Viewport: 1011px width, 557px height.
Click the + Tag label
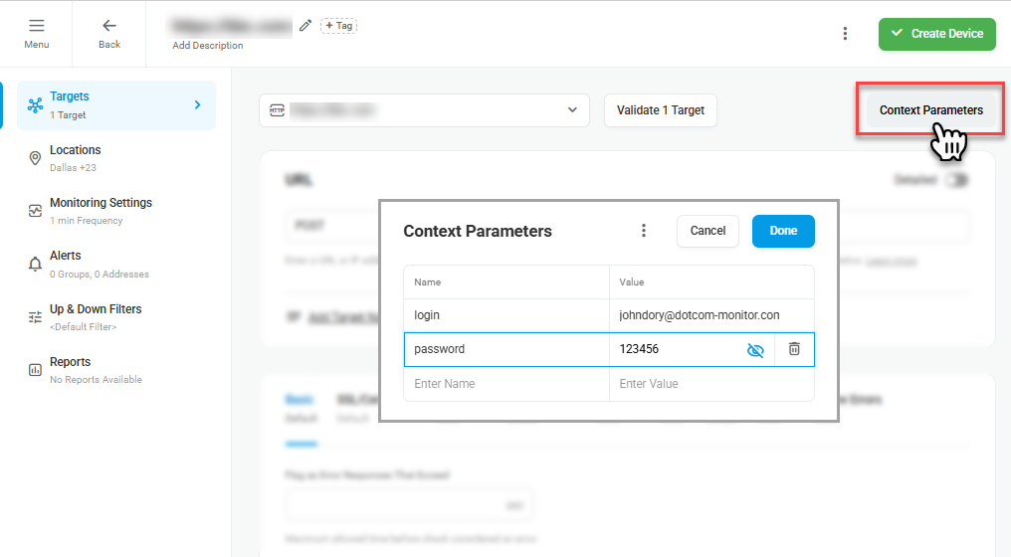tap(338, 26)
